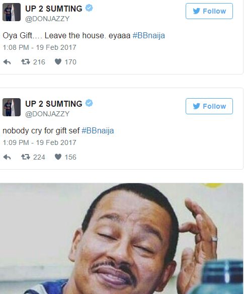Viewport: 244px width, 294px height.
Task: Open @DONJAZZY handle on first tweet
Action: pos(47,19)
